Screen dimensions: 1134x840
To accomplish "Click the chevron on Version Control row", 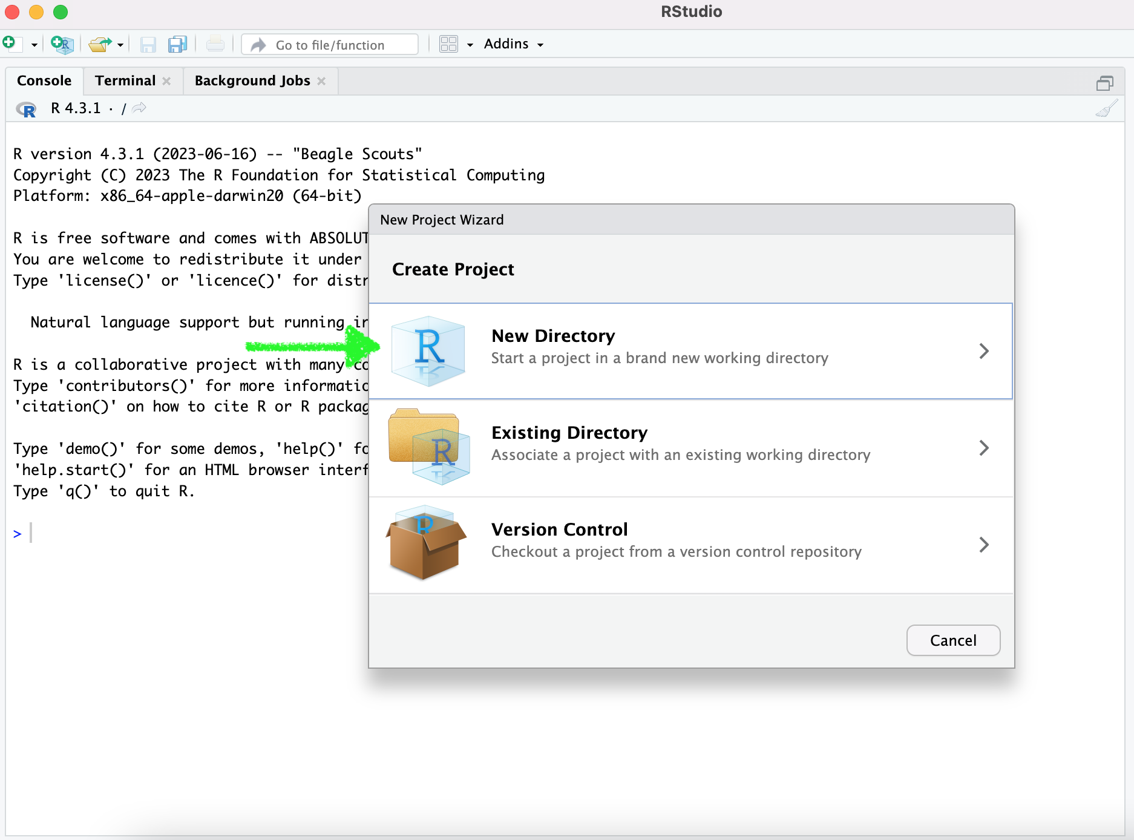I will (x=984, y=545).
